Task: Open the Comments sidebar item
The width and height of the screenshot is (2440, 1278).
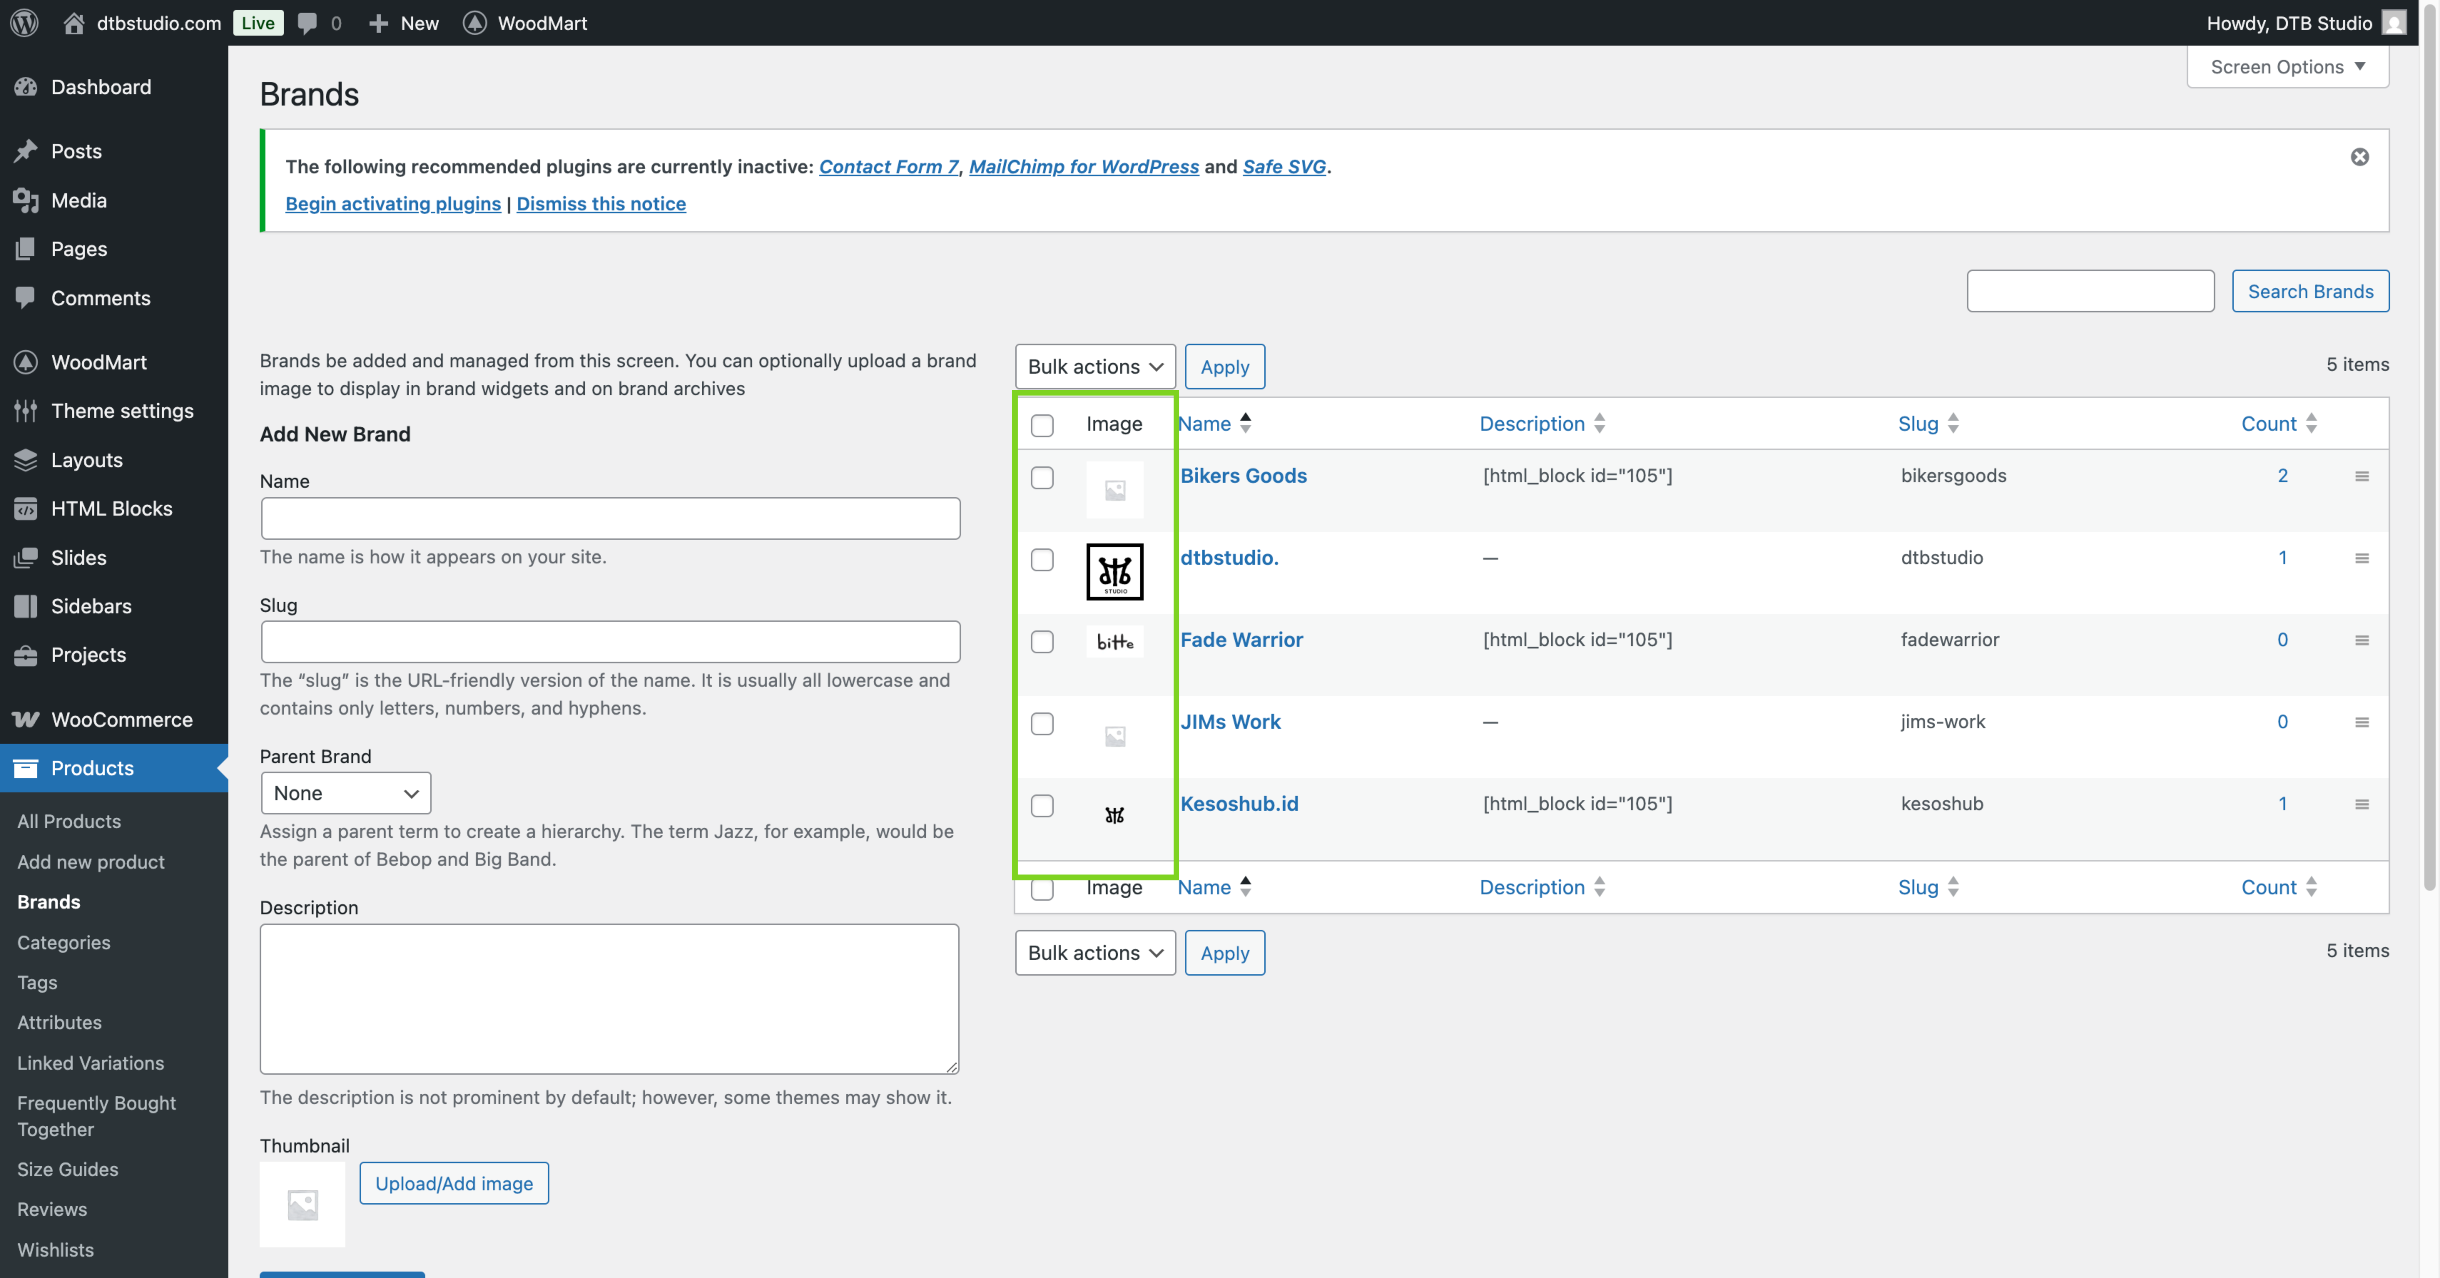Action: click(114, 298)
